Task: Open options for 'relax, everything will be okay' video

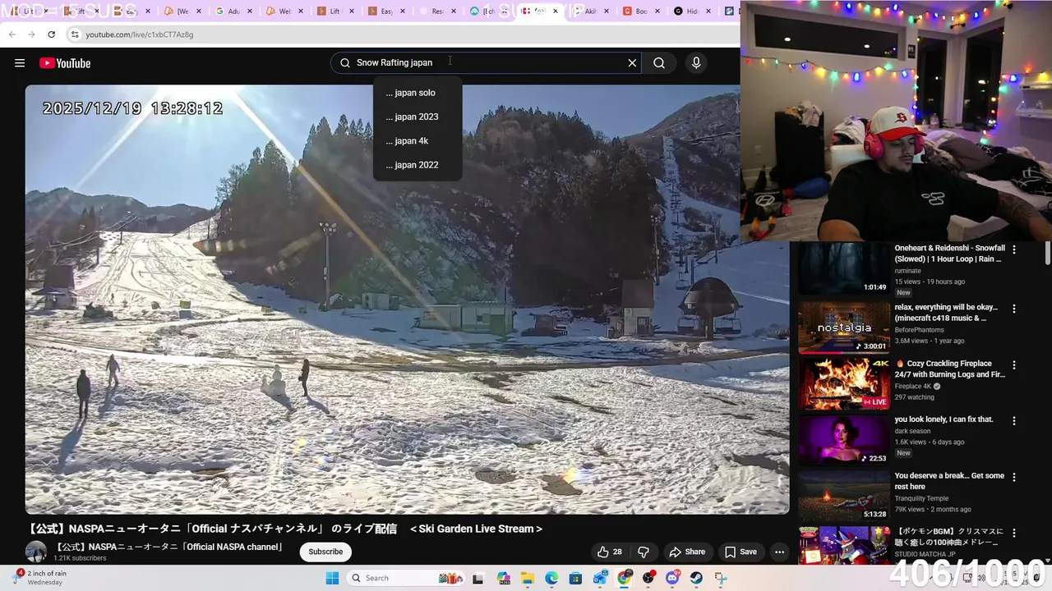Action: pos(1014,309)
